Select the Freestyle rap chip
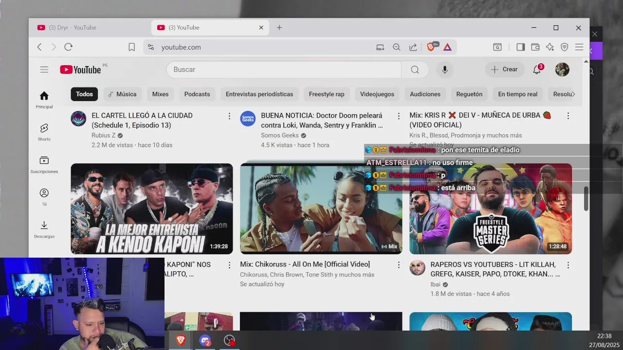Viewport: 623px width, 350px height. pyautogui.click(x=327, y=94)
